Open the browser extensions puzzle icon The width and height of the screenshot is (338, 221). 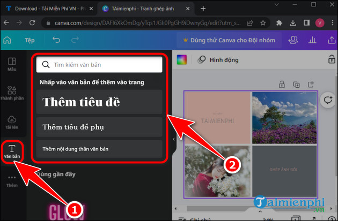click(279, 23)
